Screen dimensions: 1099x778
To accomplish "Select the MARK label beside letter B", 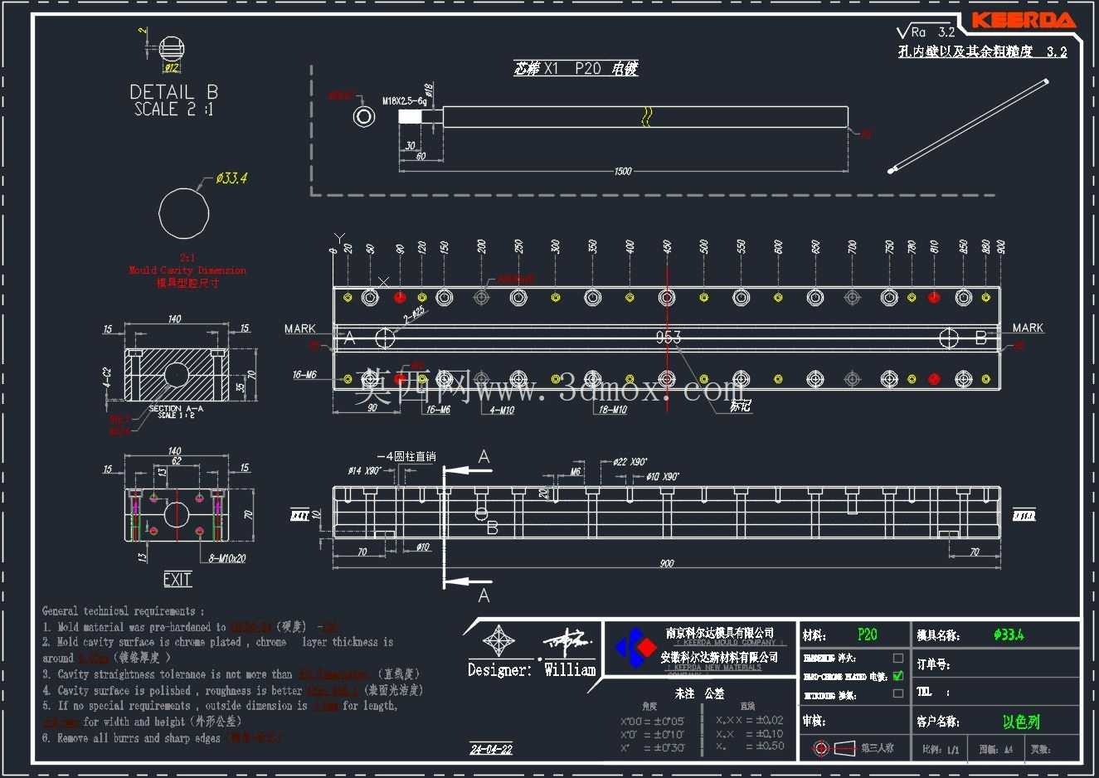I will pyautogui.click(x=1028, y=328).
